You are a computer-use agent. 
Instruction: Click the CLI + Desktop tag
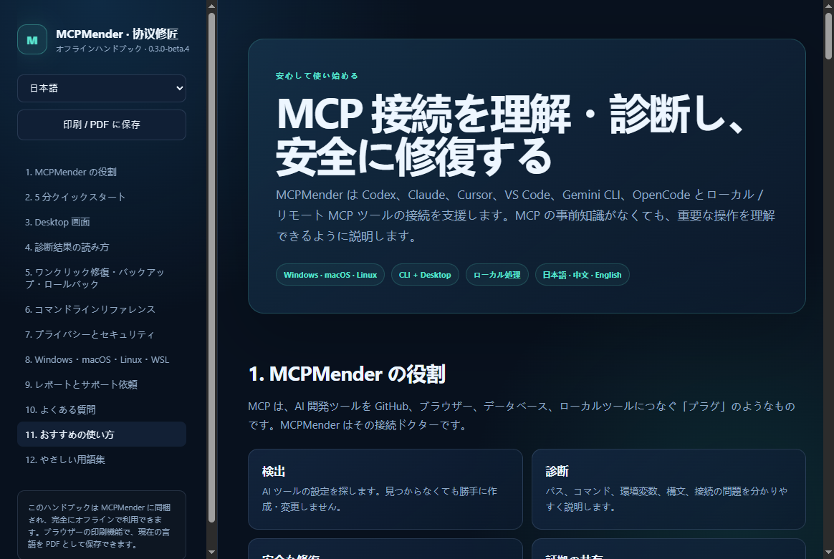click(x=425, y=275)
